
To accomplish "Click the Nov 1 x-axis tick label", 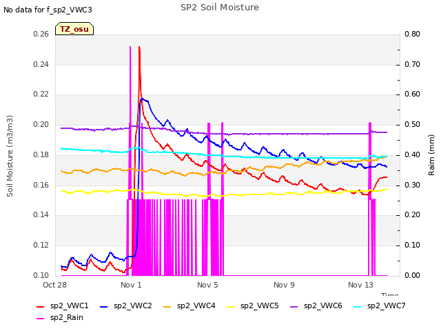I will tap(131, 285).
